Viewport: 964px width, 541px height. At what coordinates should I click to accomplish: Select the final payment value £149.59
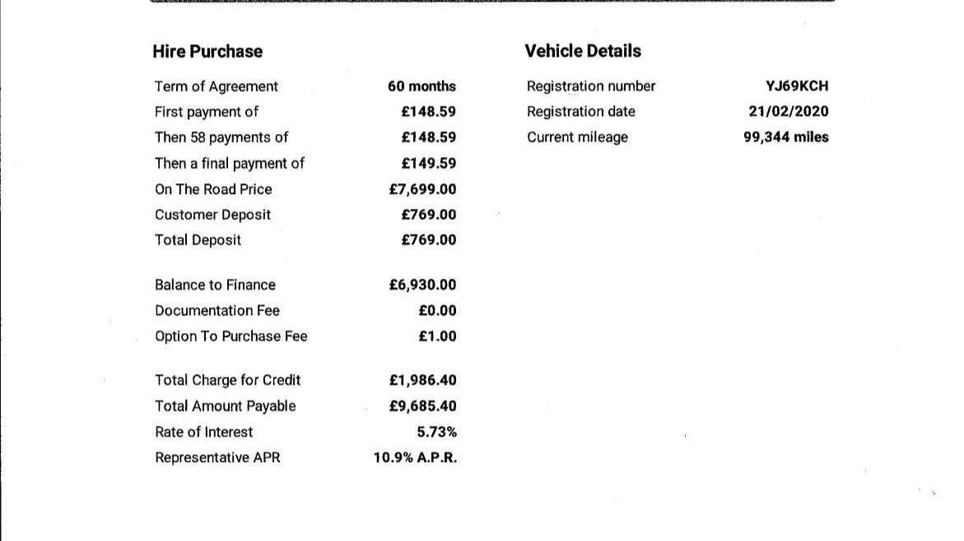tap(429, 164)
